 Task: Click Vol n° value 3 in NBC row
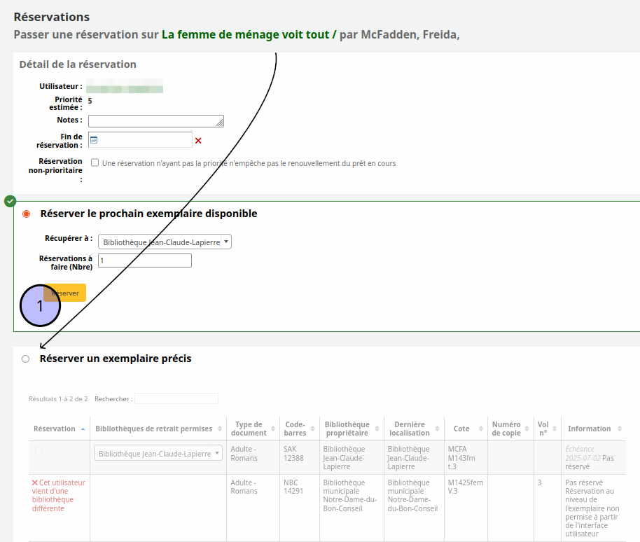pos(540,482)
